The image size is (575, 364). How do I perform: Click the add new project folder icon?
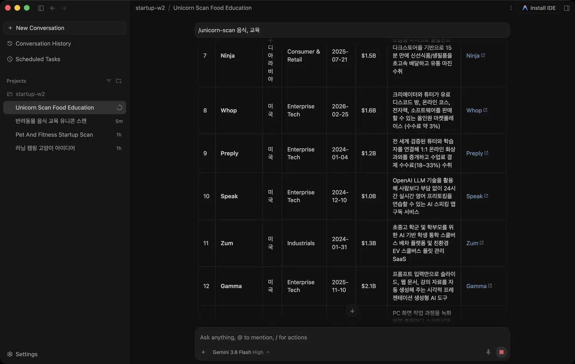[x=119, y=81]
